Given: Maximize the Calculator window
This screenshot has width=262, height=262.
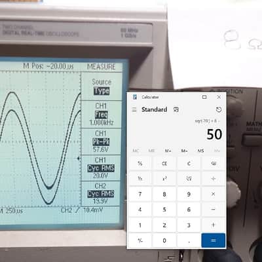Looking at the screenshot, I should pyautogui.click(x=204, y=97).
